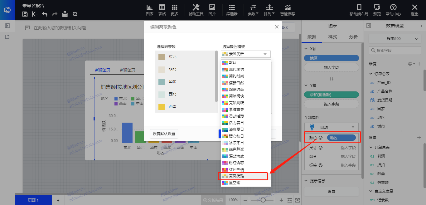The height and width of the screenshot is (205, 426).
Task: Open the 自动 chart type dropdown
Action: pos(332,127)
